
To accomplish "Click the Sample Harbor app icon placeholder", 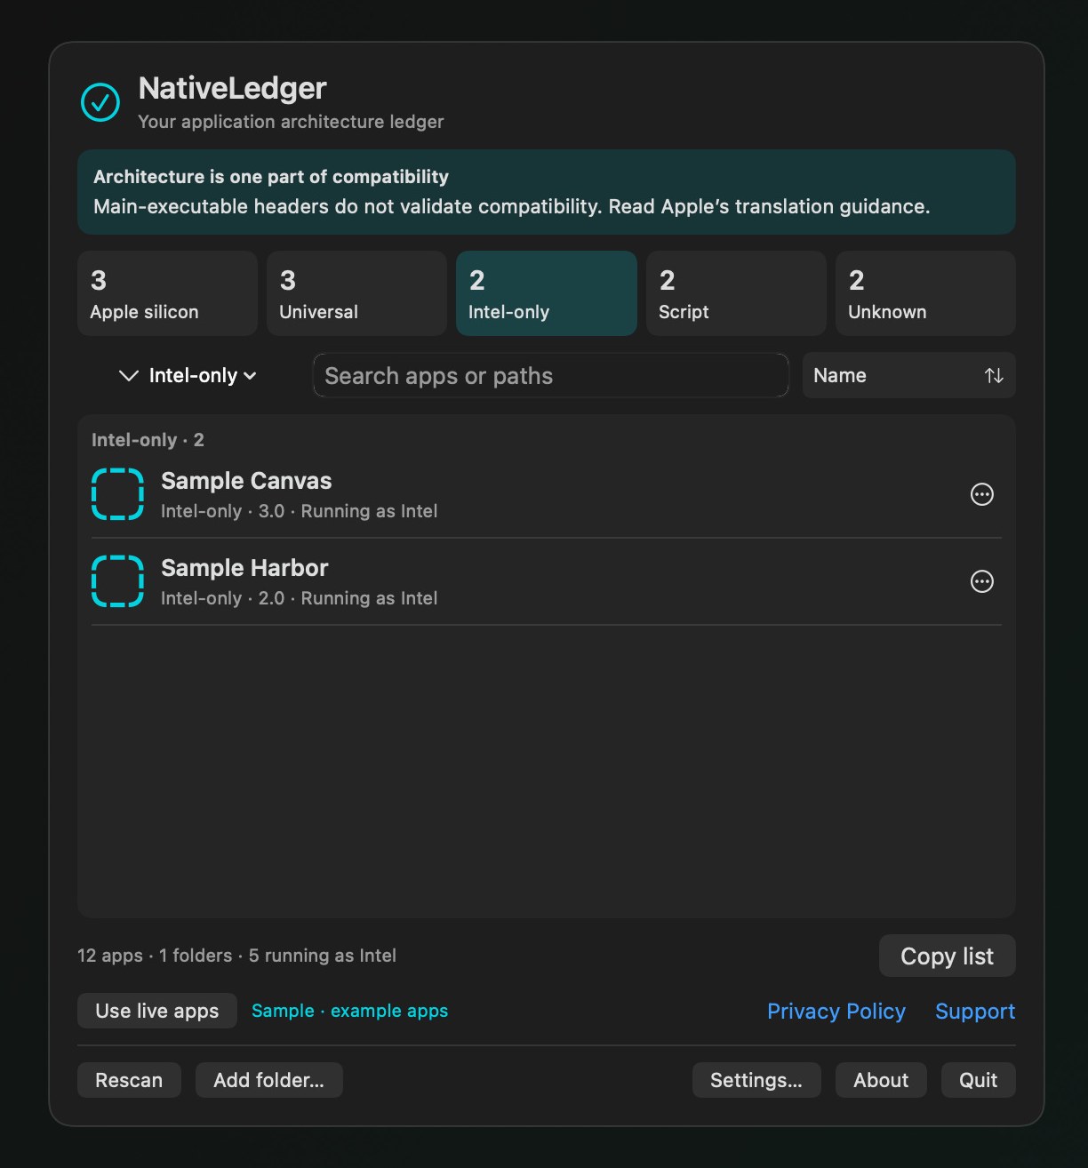I will (x=117, y=581).
